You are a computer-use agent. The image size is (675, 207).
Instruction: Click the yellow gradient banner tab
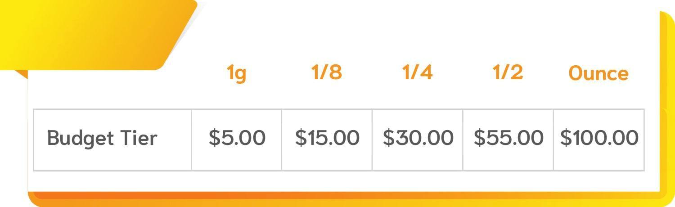point(90,34)
